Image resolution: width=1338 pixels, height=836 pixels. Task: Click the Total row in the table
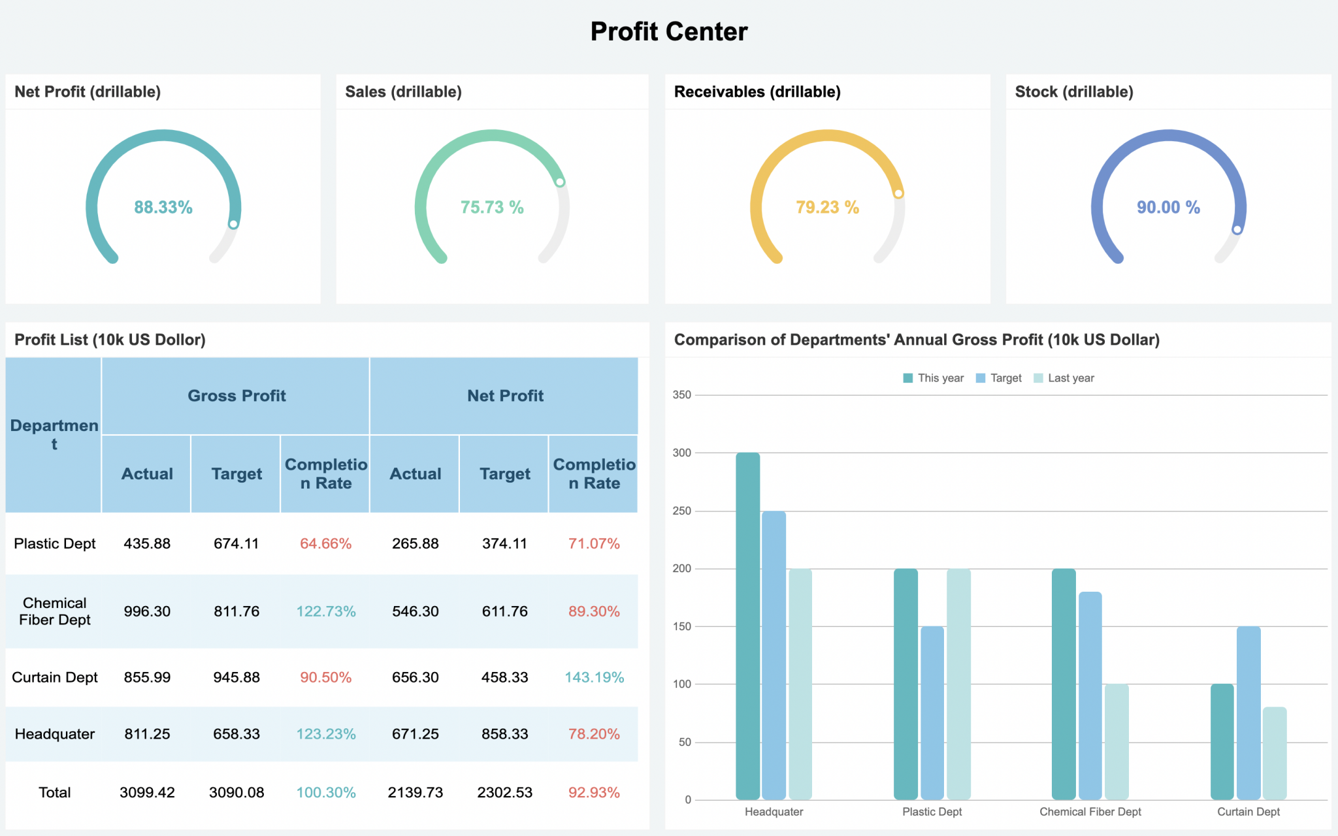pyautogui.click(x=55, y=792)
